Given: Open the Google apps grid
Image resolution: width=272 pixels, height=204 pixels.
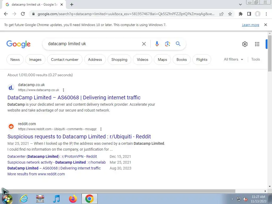Looking at the screenshot, I should point(257,44).
